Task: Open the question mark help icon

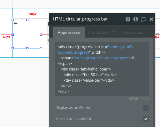Action: (x=128, y=19)
